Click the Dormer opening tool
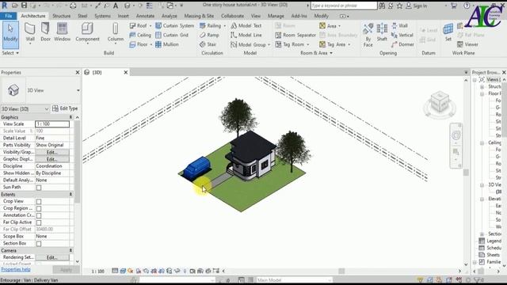Image resolution: width=507 pixels, height=285 pixels. (402, 44)
